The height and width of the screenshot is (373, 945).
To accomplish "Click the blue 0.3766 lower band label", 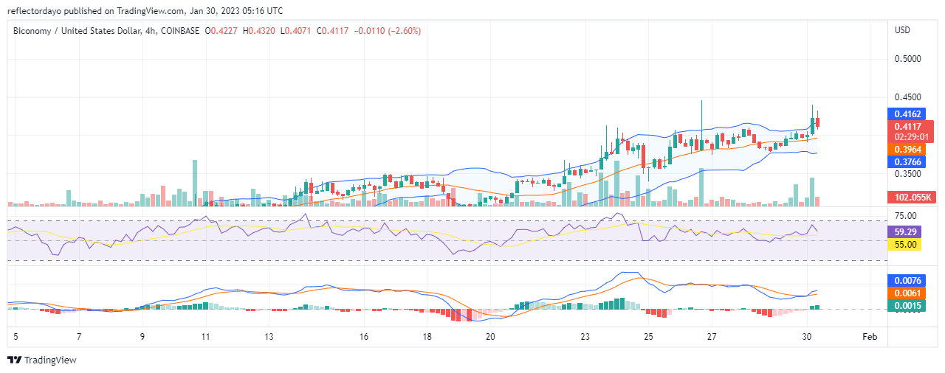I will pos(907,163).
